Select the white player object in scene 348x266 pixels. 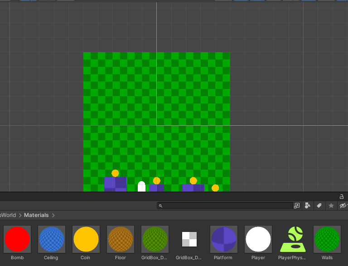(x=141, y=187)
